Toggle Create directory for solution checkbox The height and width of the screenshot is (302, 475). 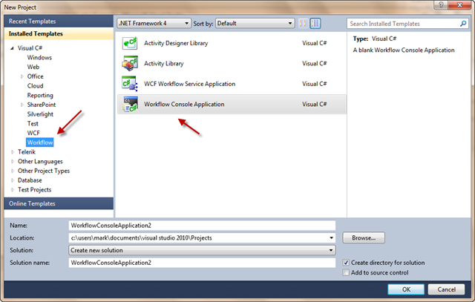[346, 263]
